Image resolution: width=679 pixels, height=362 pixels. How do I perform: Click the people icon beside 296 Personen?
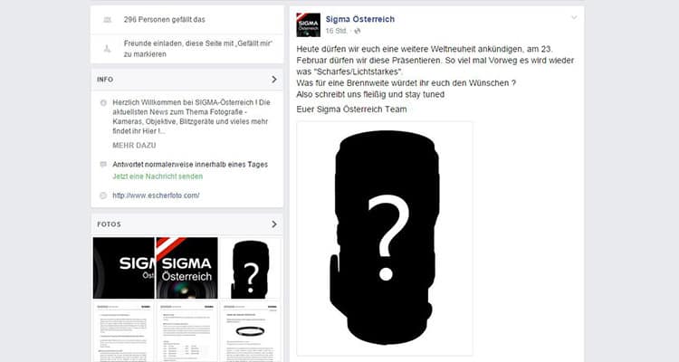coord(107,20)
